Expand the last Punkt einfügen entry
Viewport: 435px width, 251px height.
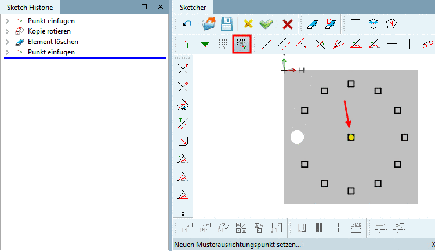(x=8, y=52)
